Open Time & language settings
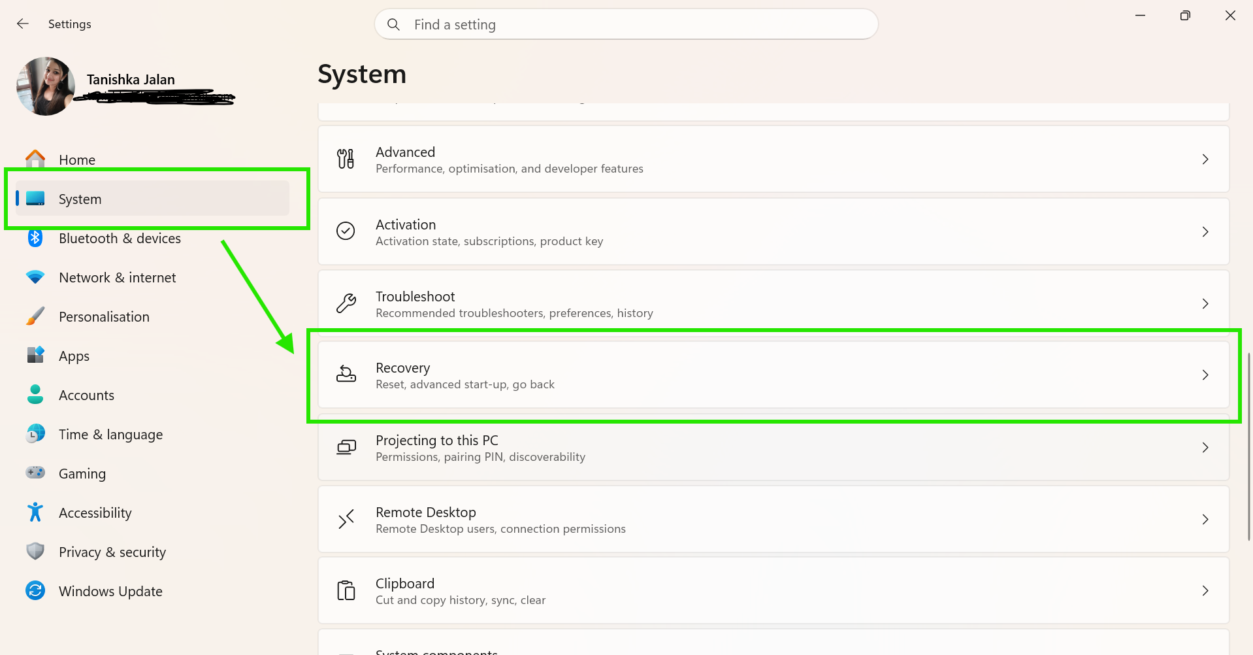The width and height of the screenshot is (1253, 655). pyautogui.click(x=152, y=434)
